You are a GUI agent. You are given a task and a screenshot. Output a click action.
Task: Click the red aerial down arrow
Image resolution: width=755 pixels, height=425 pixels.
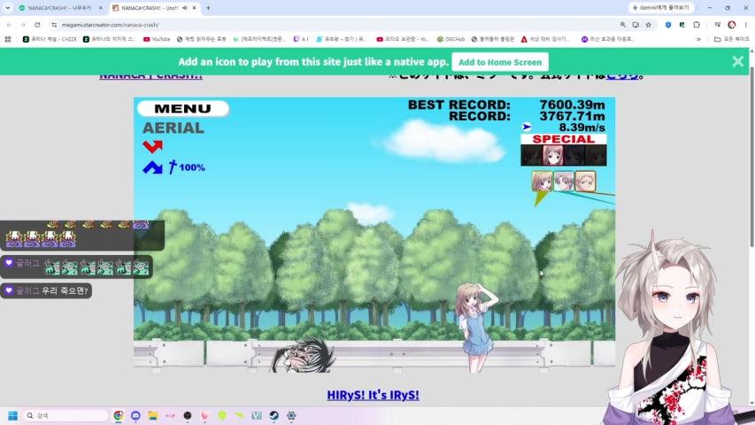point(152,146)
